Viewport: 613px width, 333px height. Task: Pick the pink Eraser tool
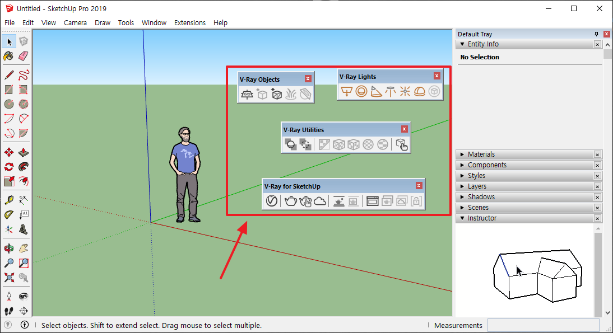click(24, 56)
